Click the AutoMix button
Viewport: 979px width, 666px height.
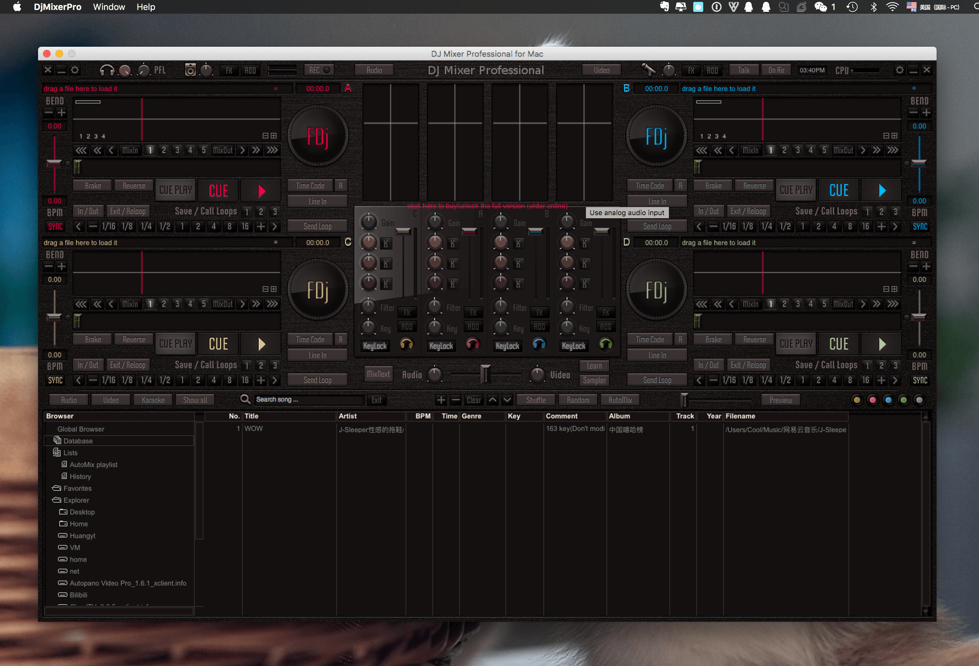[620, 400]
